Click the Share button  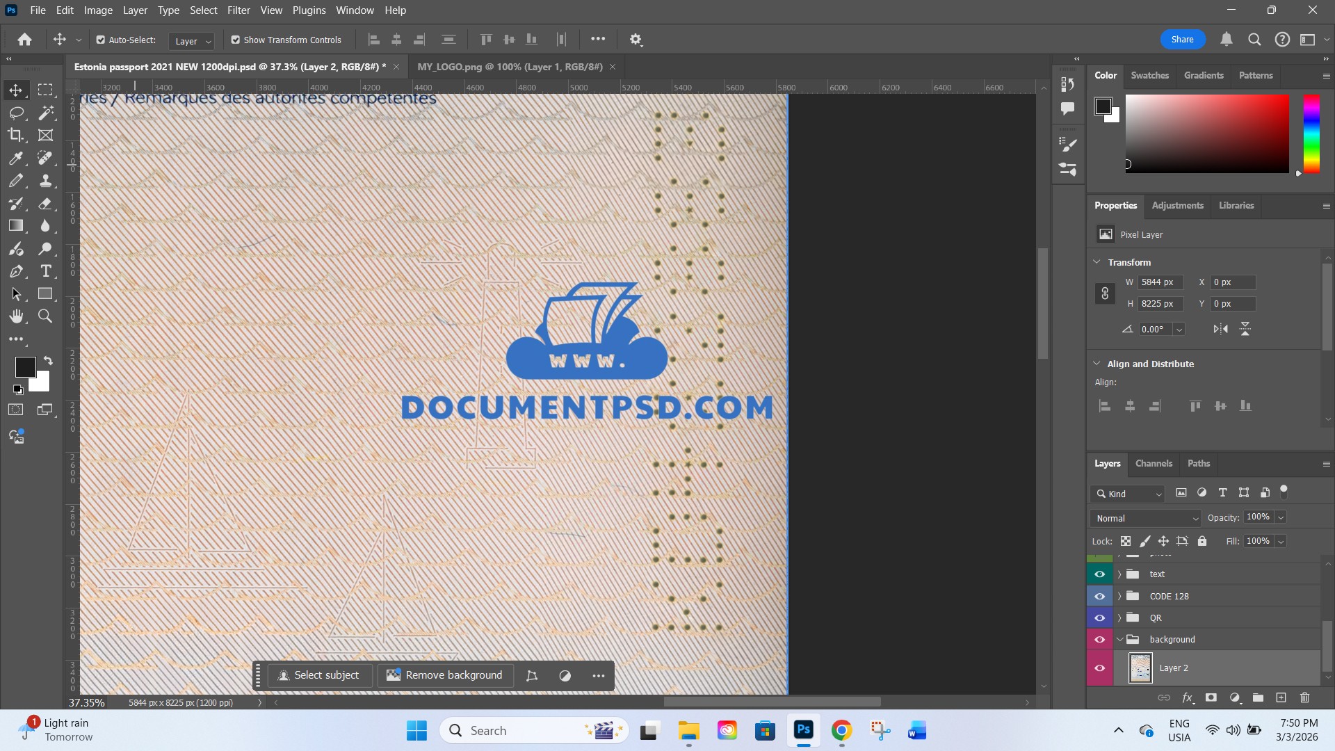tap(1182, 40)
